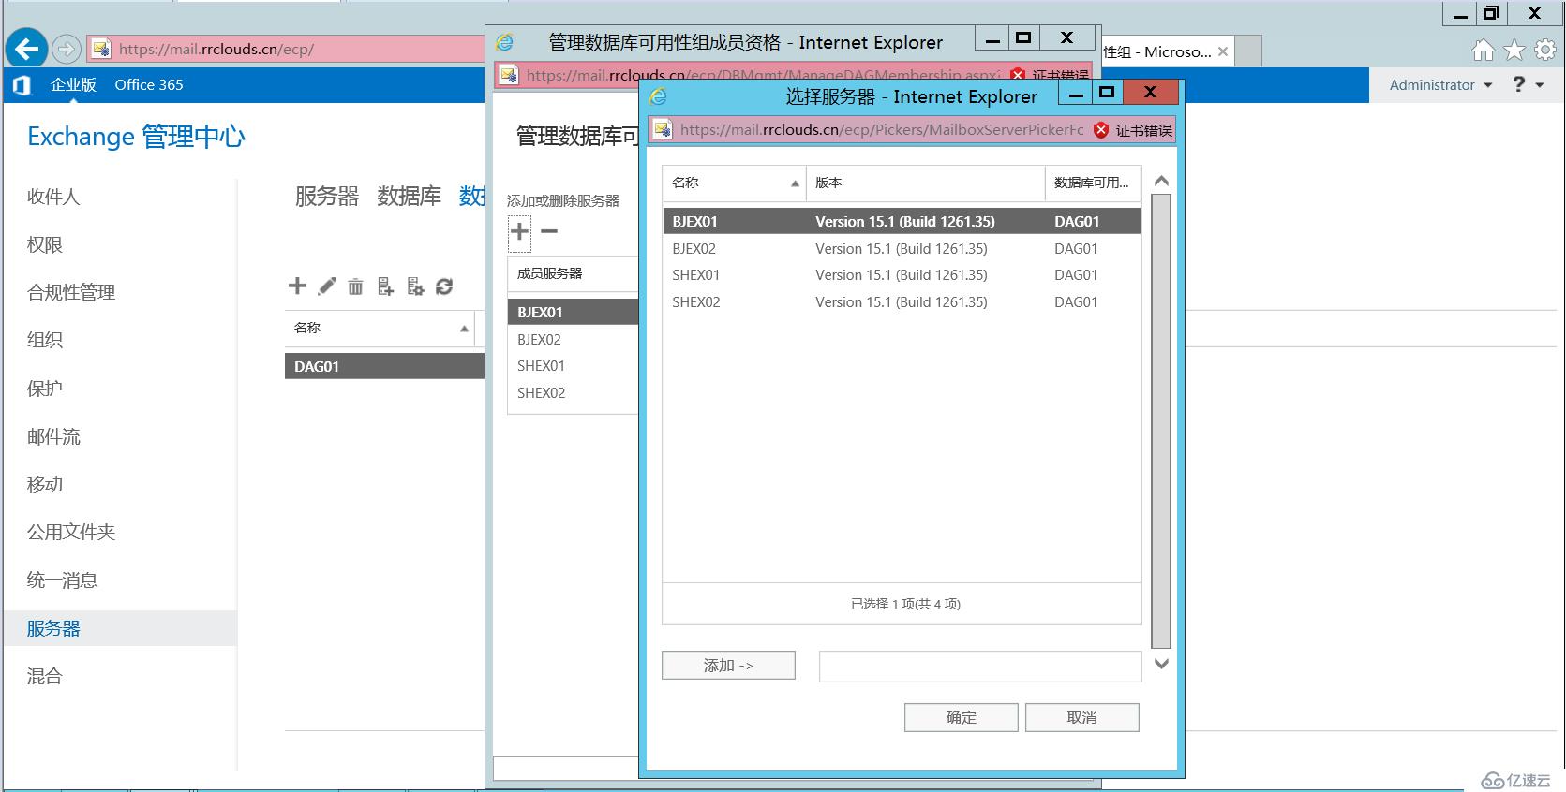This screenshot has width=1566, height=792.
Task: Open 服务器 tab in main content
Action: pos(327,197)
